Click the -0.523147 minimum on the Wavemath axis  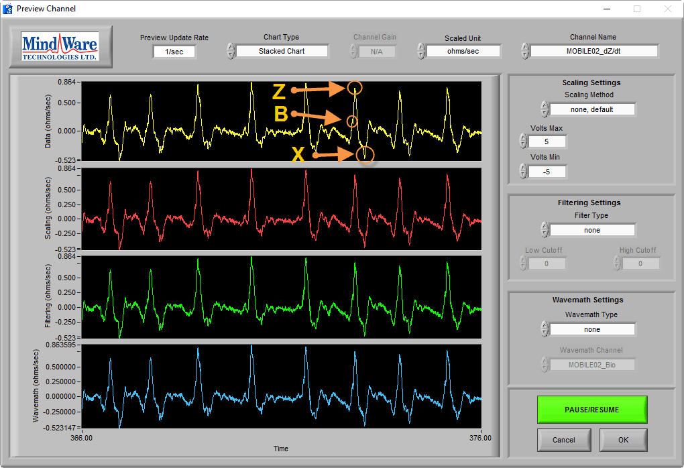[59, 428]
